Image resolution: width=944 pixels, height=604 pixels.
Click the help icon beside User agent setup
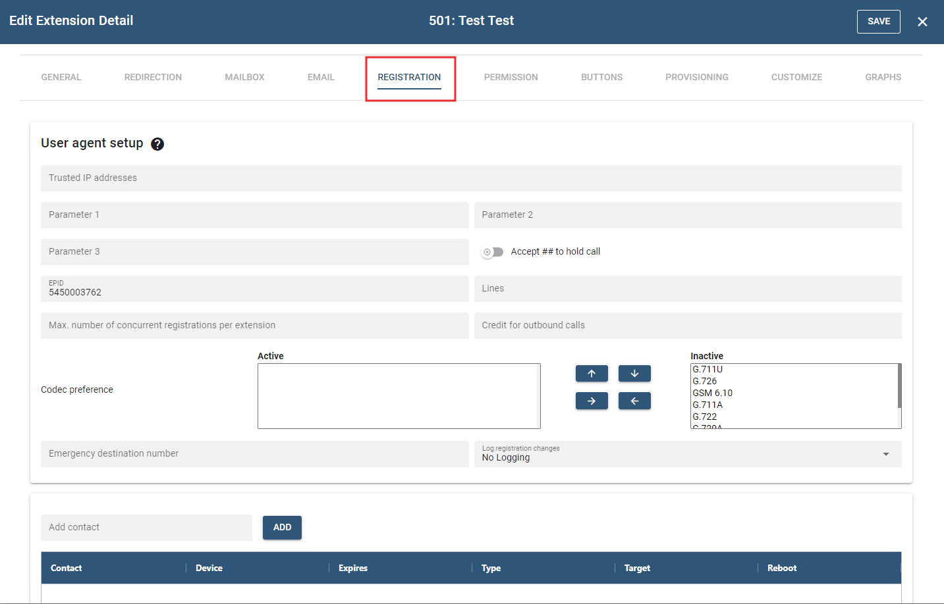click(157, 144)
